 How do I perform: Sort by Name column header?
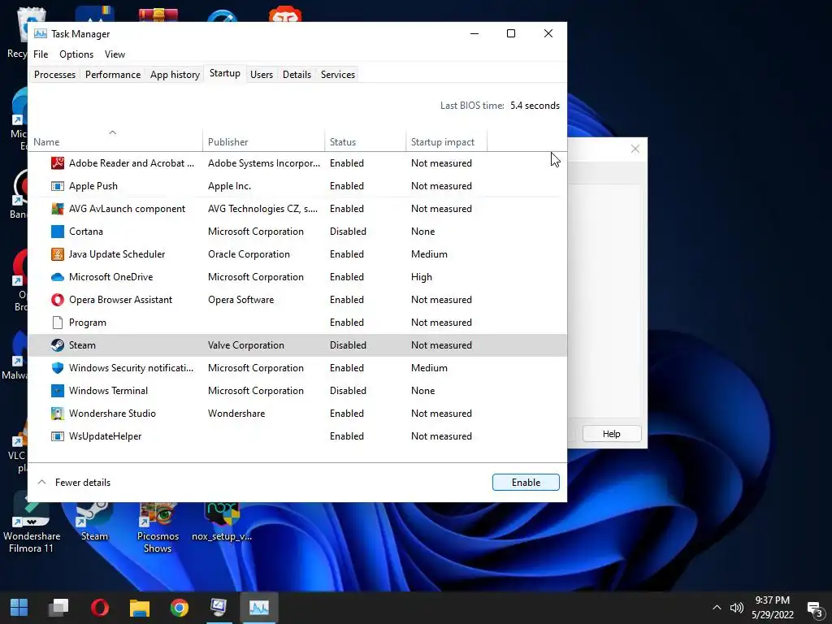115,141
